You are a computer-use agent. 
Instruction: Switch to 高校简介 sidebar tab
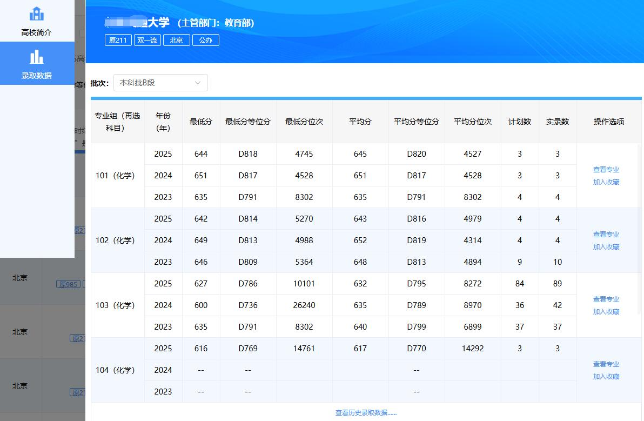click(37, 21)
